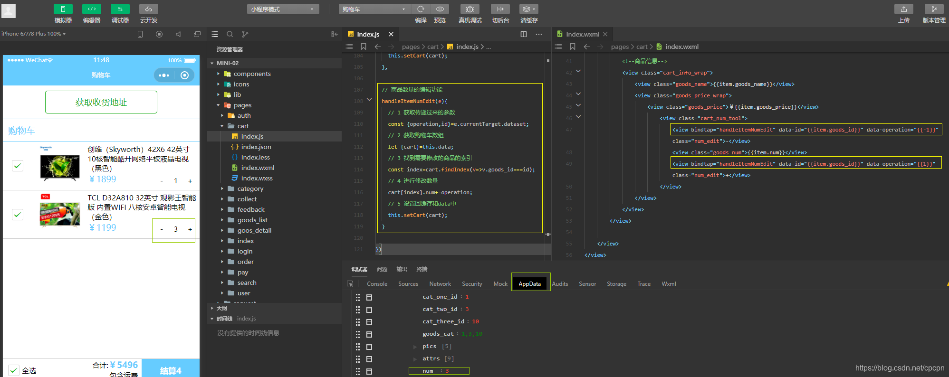Screen dimensions: 949x377
Task: Open 版本管理 version control
Action: point(934,9)
